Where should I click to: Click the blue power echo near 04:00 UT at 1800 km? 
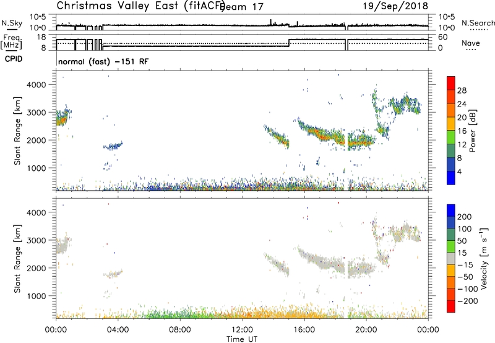(113, 146)
